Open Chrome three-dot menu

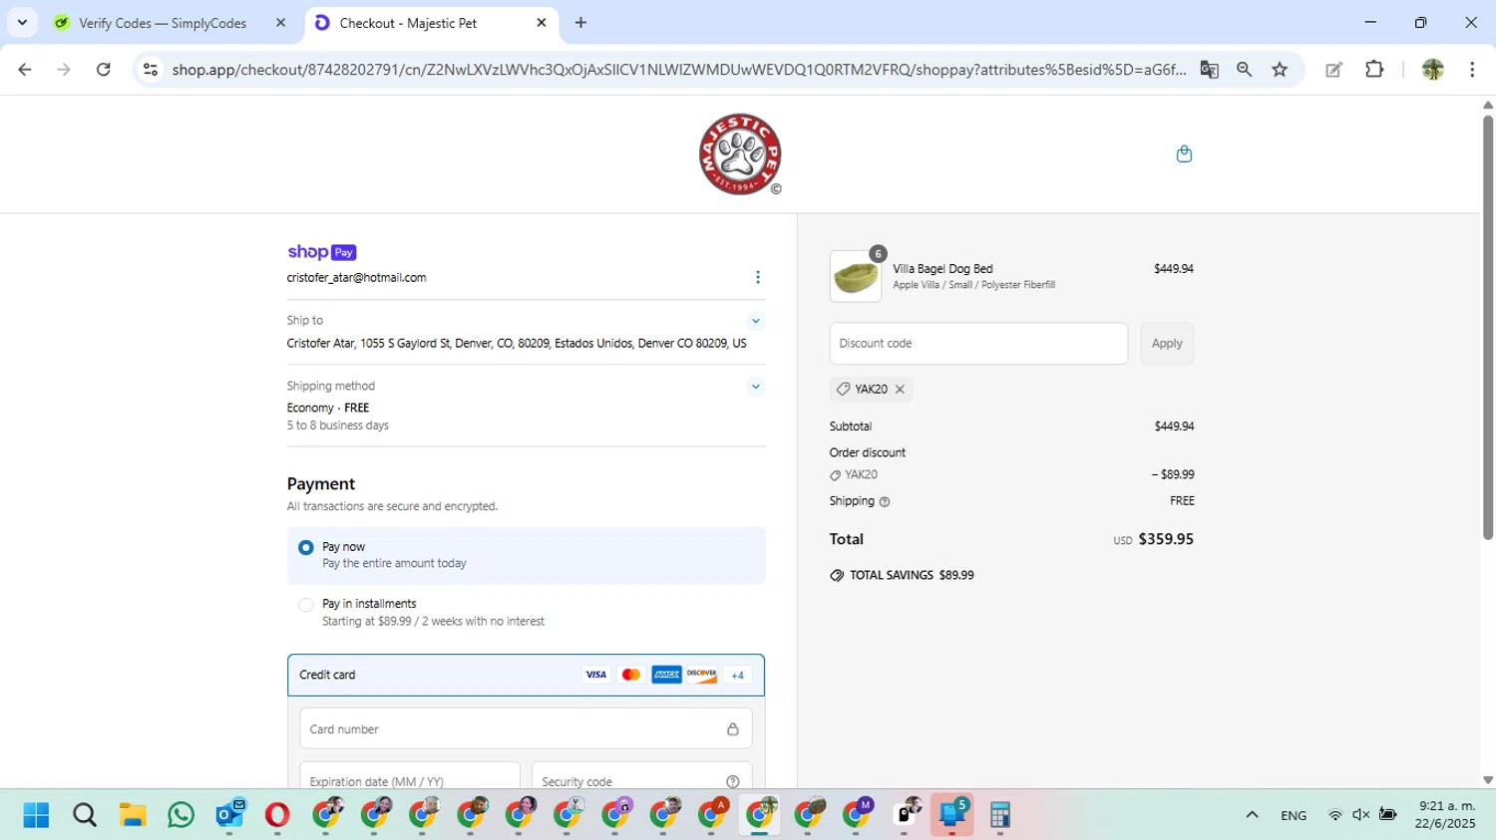pos(1472,70)
